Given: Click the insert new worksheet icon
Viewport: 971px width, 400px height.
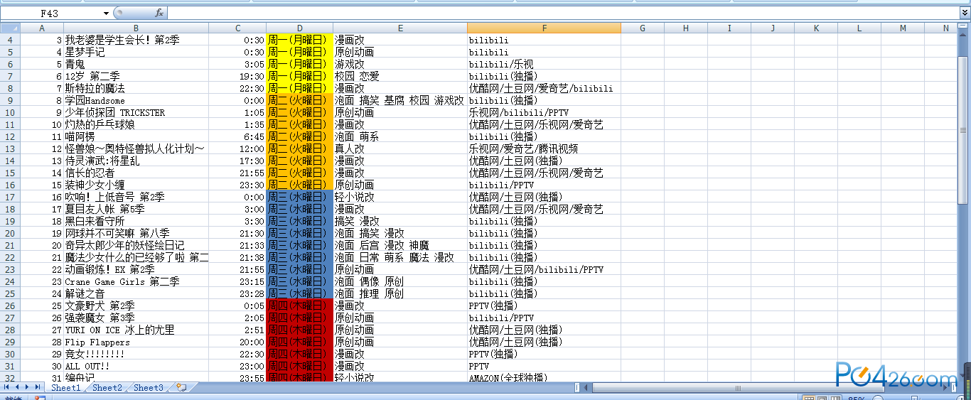Looking at the screenshot, I should click(x=182, y=388).
